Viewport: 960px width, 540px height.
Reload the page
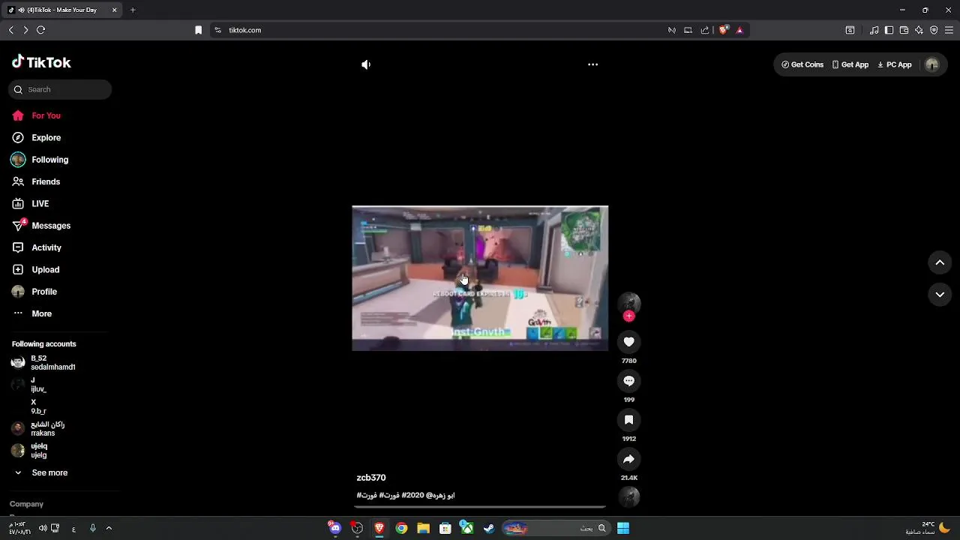click(x=40, y=30)
